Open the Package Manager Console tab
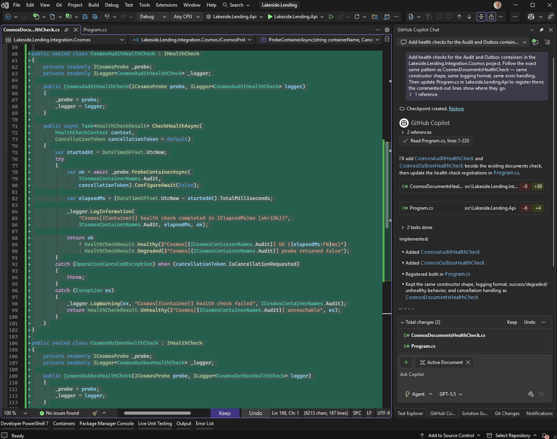Image resolution: width=557 pixels, height=439 pixels. point(107,424)
